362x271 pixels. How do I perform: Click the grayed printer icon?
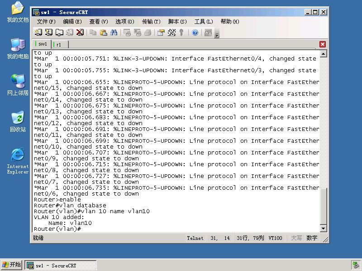pos(148,33)
